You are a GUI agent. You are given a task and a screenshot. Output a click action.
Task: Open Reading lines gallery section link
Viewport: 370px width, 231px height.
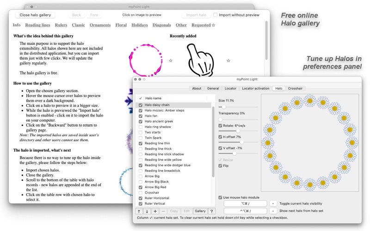38,25
